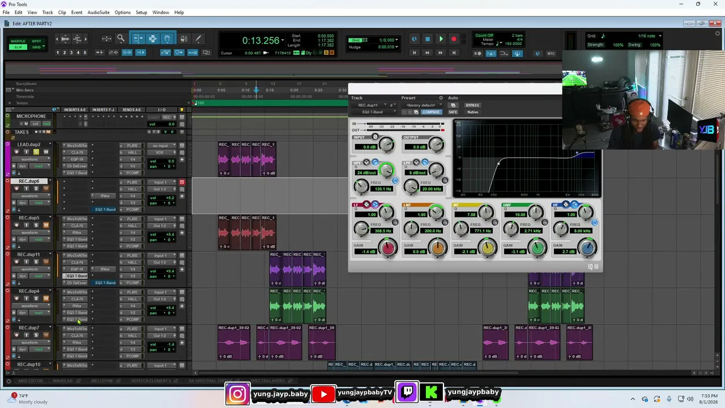Go to end of session
The image size is (725, 408).
click(454, 53)
